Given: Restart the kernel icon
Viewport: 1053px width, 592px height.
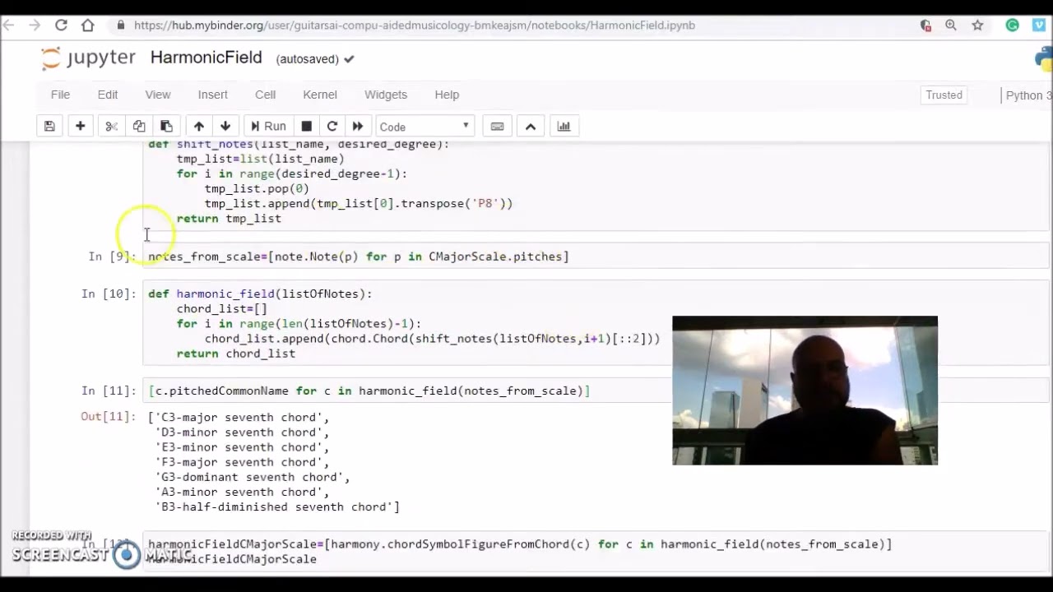Looking at the screenshot, I should pyautogui.click(x=332, y=127).
